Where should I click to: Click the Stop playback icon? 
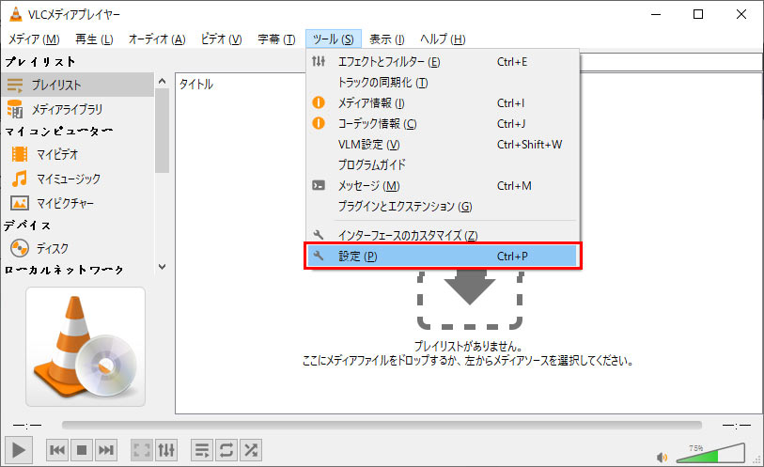pos(82,450)
